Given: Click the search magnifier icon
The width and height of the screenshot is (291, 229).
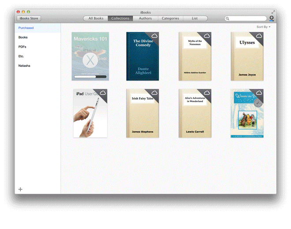Looking at the screenshot, I should point(228,18).
